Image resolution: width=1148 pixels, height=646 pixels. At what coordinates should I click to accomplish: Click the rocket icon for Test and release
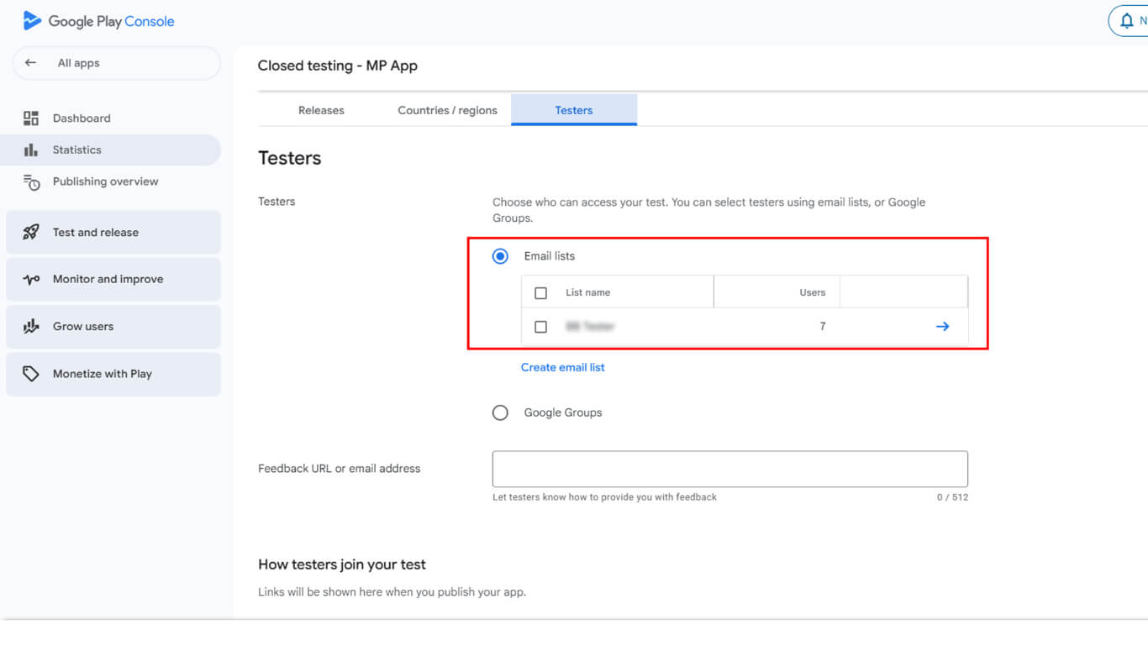pyautogui.click(x=31, y=233)
